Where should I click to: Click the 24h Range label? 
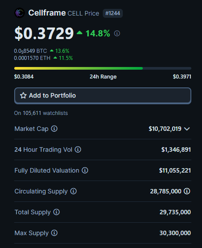[103, 77]
